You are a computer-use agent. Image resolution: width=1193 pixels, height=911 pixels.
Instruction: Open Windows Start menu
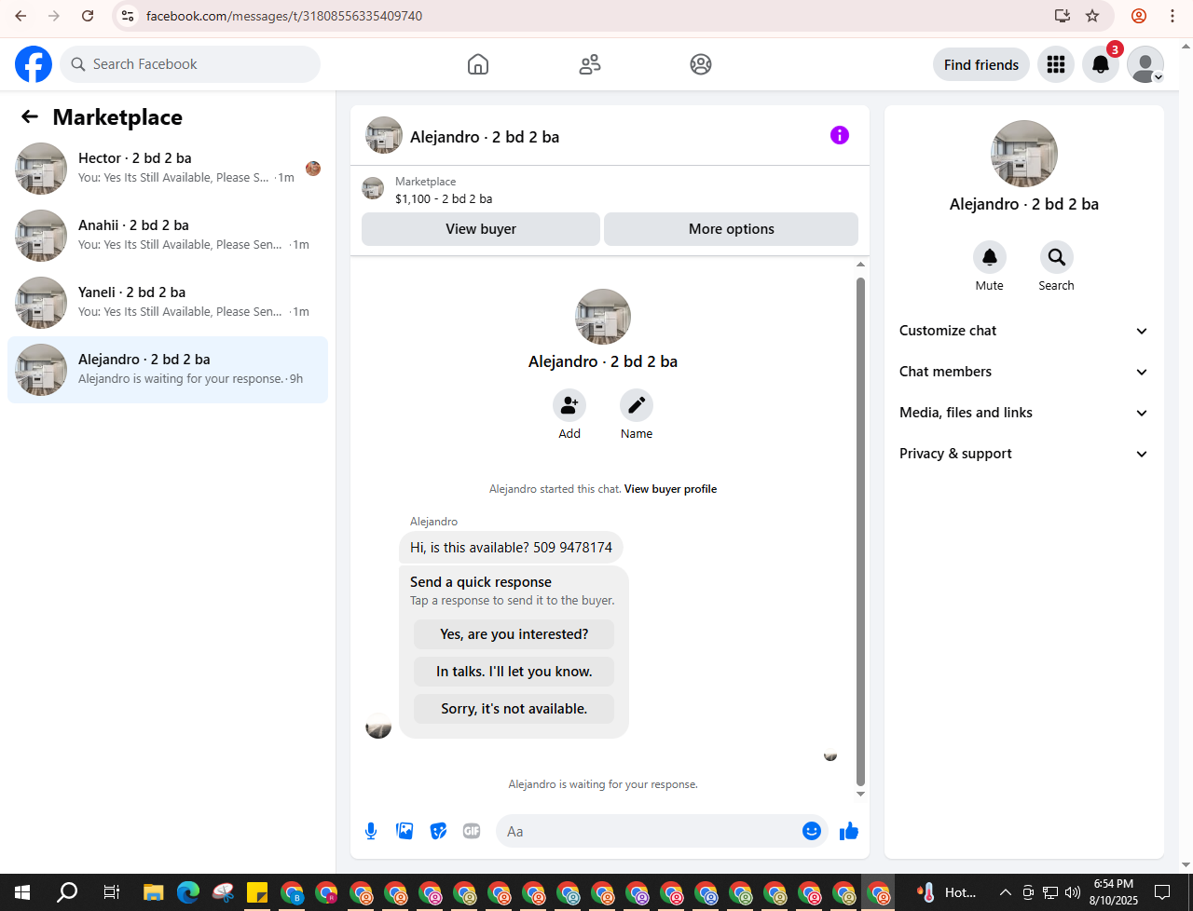point(22,892)
